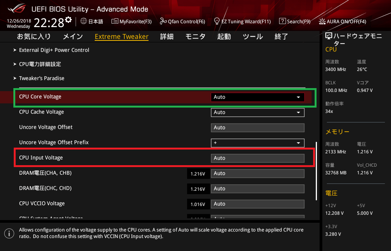Click the EZ Tuning Wizard bulb icon
Image resolution: width=391 pixels, height=251 pixels.
(x=217, y=21)
